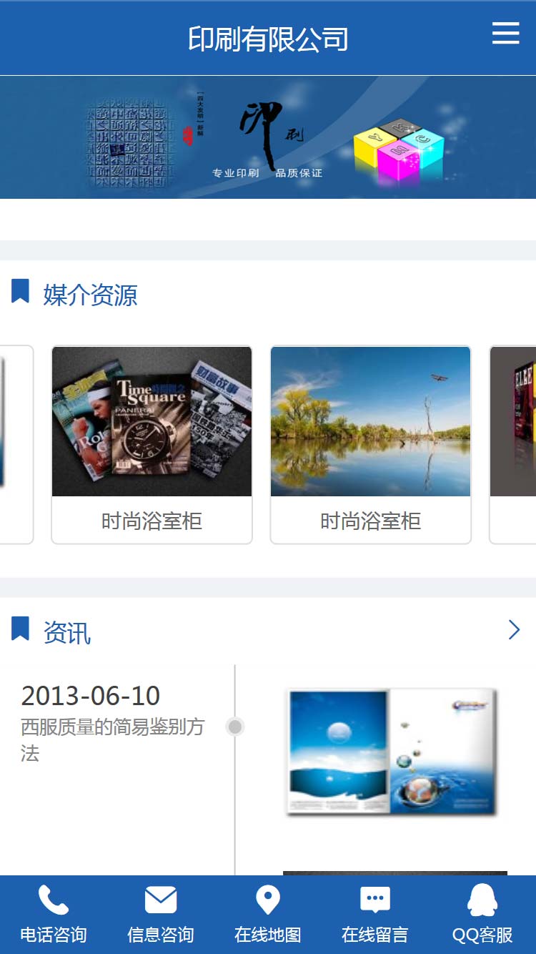The height and width of the screenshot is (954, 536).
Task: Open 时尚浴室柜 caption under lake image
Action: coord(370,521)
